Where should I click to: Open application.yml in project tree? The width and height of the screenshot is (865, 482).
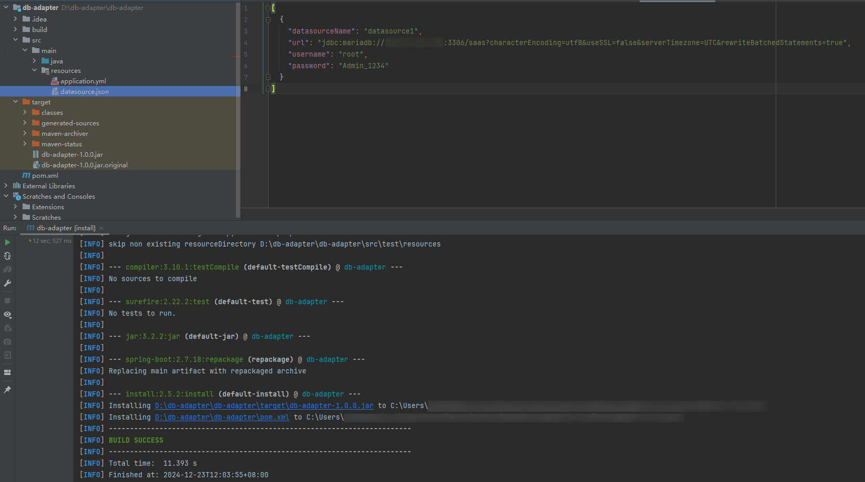[x=83, y=81]
